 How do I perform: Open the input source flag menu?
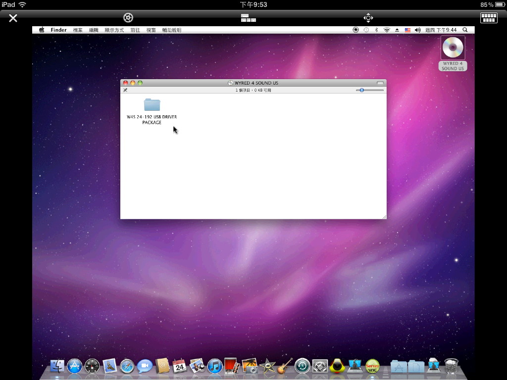(x=407, y=30)
